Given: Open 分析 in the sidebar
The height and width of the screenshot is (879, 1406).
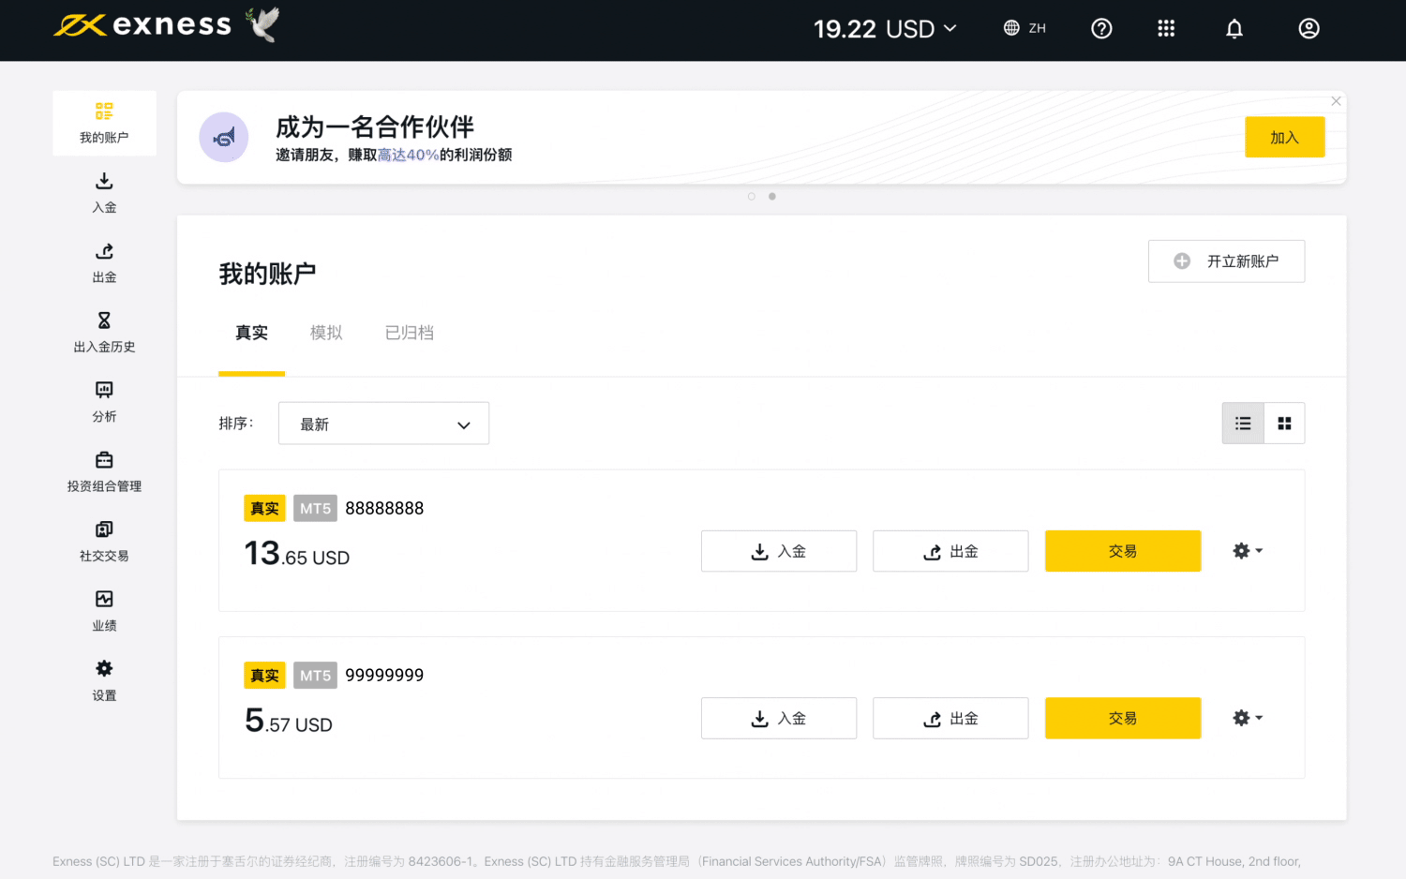Looking at the screenshot, I should [104, 401].
